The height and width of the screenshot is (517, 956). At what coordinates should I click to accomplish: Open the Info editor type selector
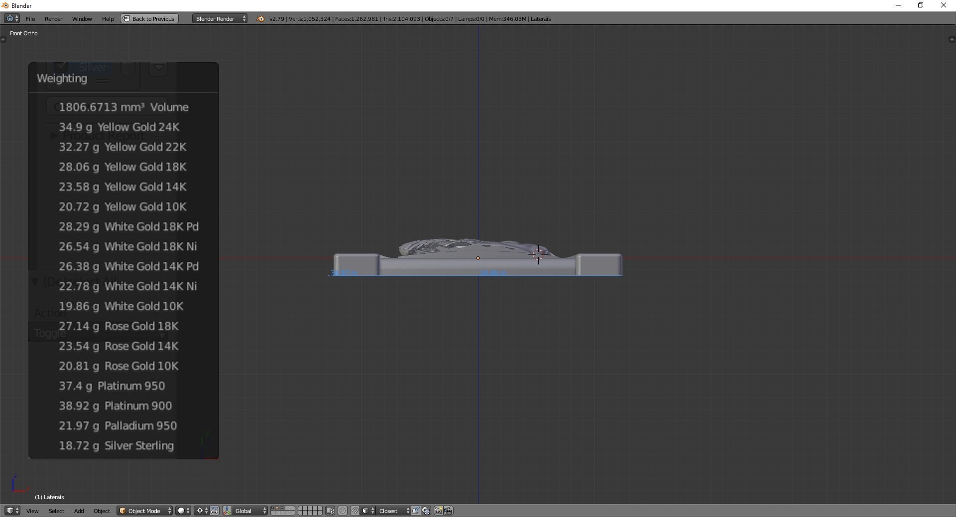12,18
